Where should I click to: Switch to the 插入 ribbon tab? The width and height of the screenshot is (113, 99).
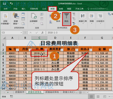tap(24, 9)
